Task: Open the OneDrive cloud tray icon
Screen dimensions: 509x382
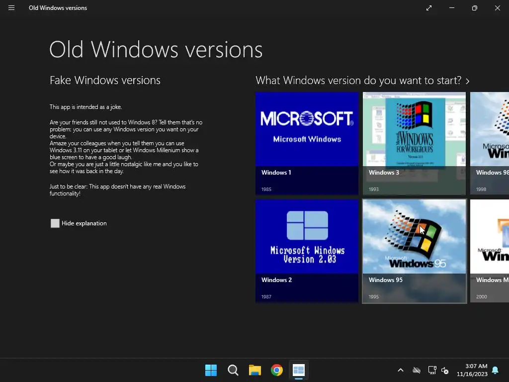Action: tap(417, 370)
